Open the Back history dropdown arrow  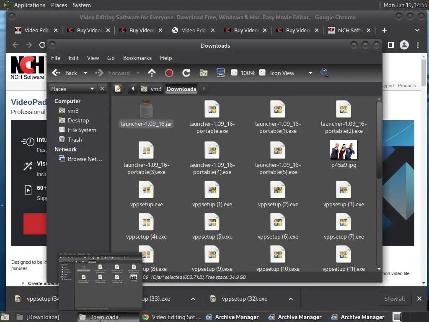[x=85, y=73]
